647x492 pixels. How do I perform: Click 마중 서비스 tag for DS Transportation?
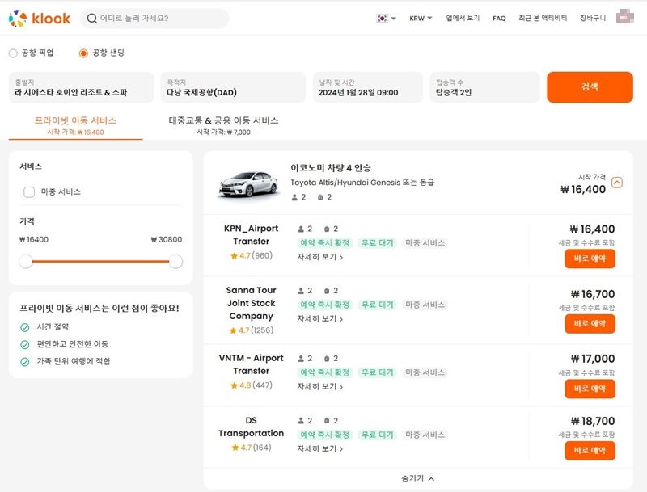(425, 435)
